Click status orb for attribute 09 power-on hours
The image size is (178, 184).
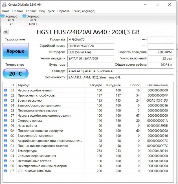click(x=5, y=126)
